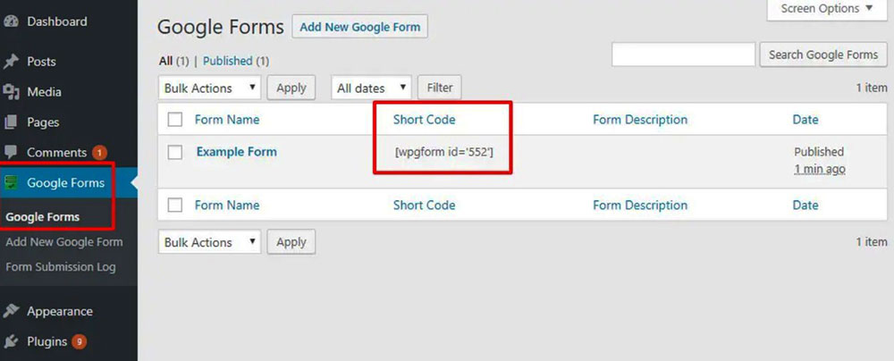Open the top Bulk Actions dropdown
The width and height of the screenshot is (894, 361).
point(210,88)
